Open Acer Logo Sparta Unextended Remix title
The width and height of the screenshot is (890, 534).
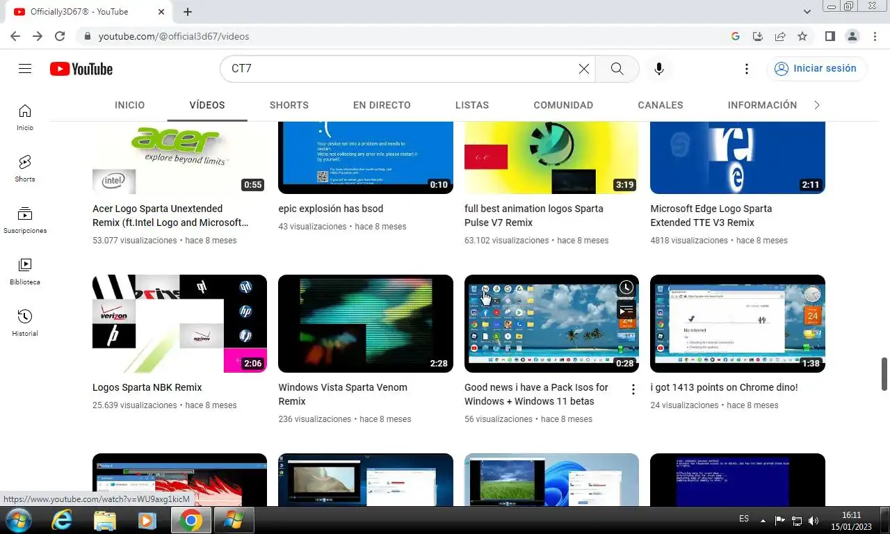(170, 216)
